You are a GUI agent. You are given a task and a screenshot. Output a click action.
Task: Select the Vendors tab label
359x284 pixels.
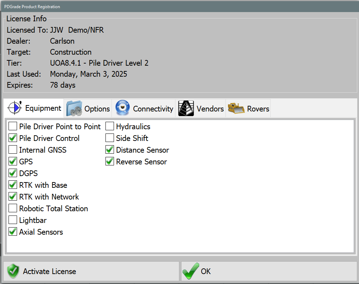coord(210,109)
